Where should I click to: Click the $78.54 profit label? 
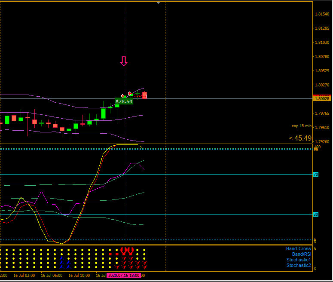124,101
